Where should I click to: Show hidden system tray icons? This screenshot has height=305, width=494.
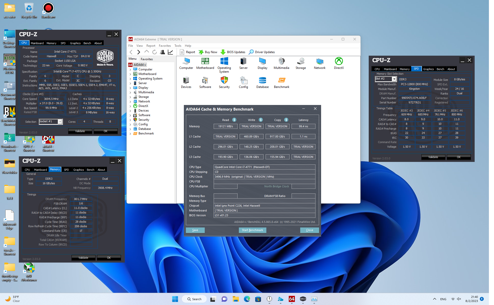tap(435, 299)
